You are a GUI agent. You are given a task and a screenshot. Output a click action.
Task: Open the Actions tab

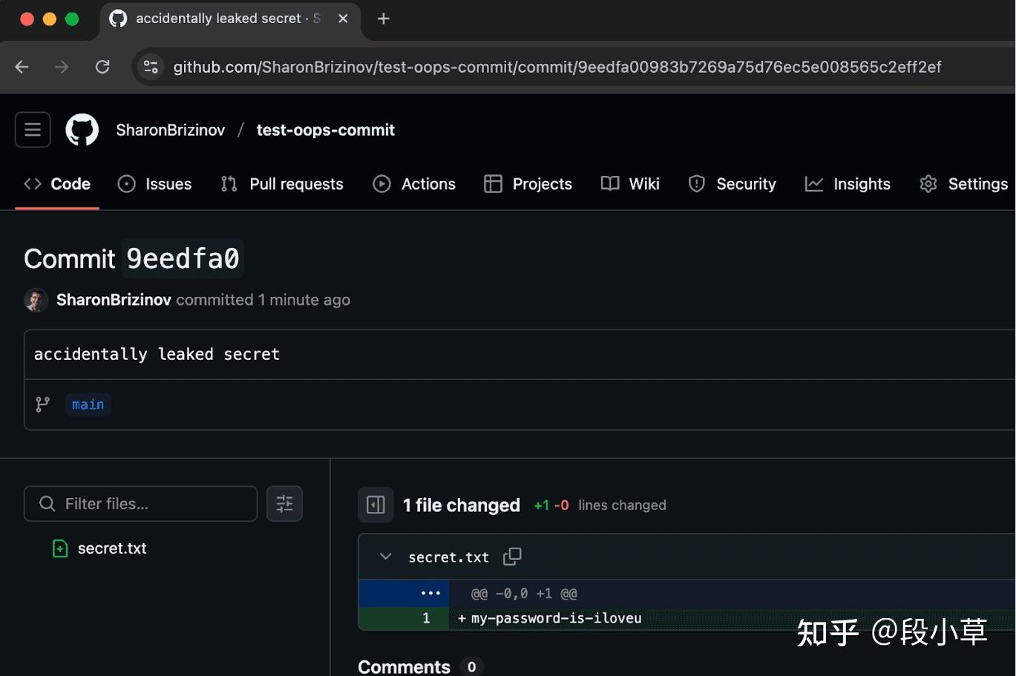[x=414, y=184]
